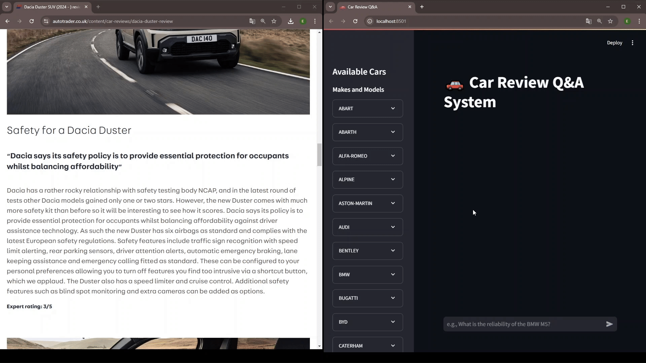Close the Car Review Q&A tab
Image resolution: width=646 pixels, height=363 pixels.
410,7
